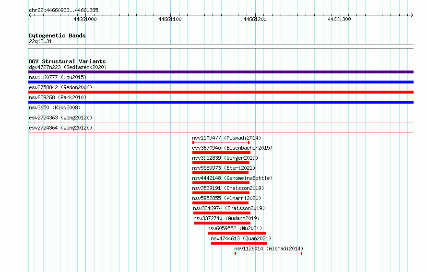The image size is (427, 272).
Task: Click red bar under nsv4744613
Action: pyautogui.click(x=239, y=243)
